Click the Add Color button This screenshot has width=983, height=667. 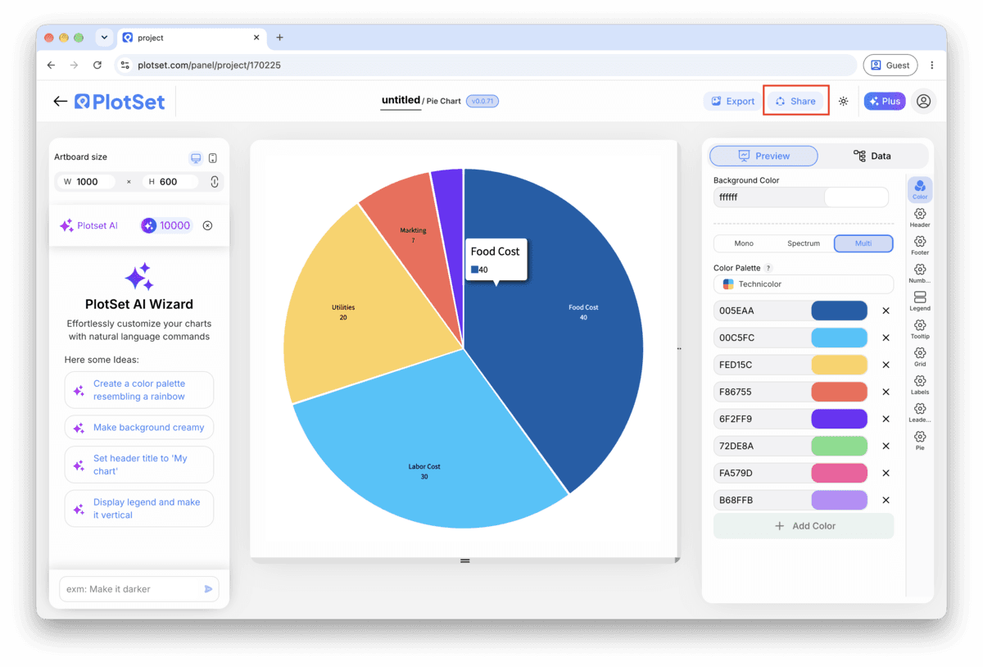[804, 526]
